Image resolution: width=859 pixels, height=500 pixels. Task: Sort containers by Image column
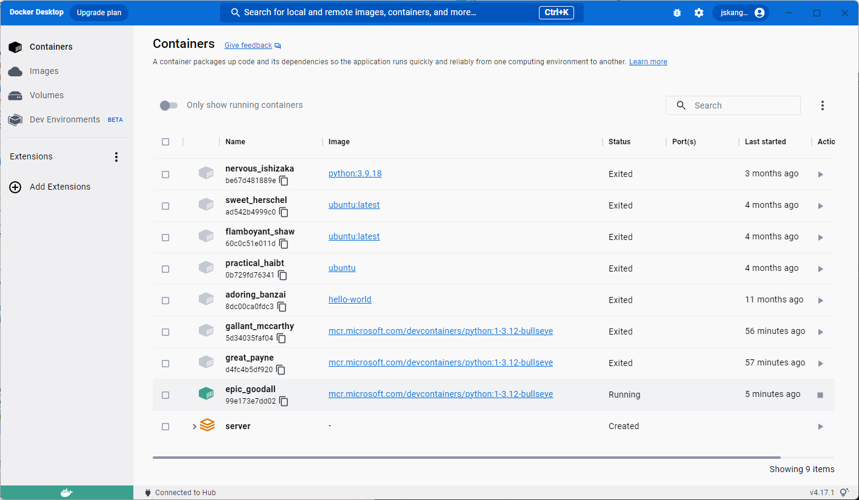[x=339, y=142]
